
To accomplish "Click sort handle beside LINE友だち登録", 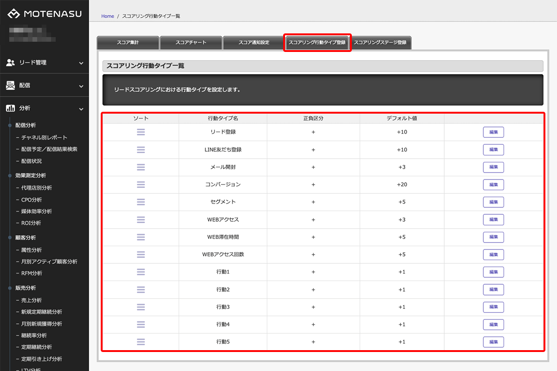I will pos(141,150).
